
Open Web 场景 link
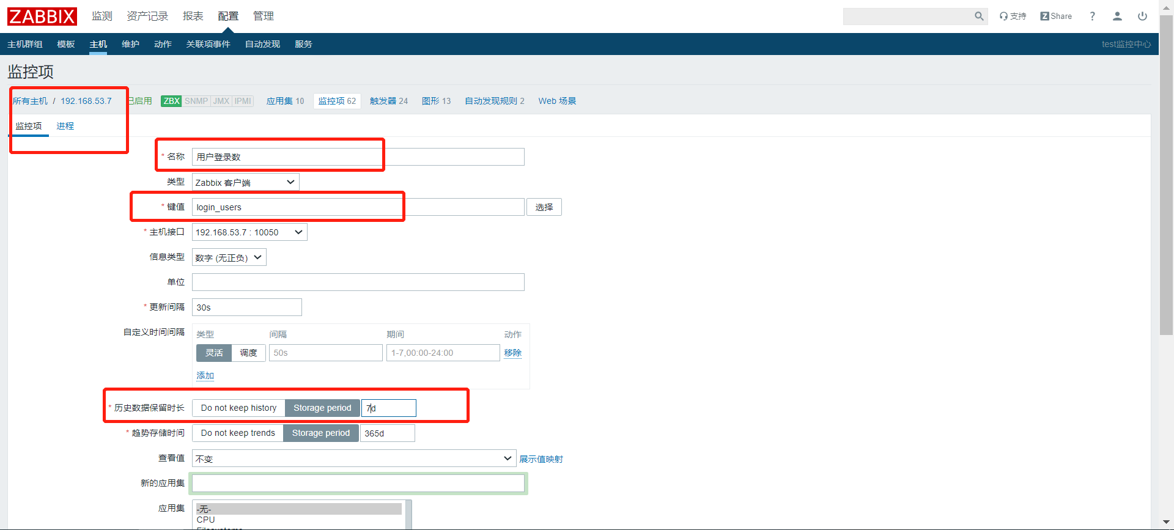(x=557, y=101)
